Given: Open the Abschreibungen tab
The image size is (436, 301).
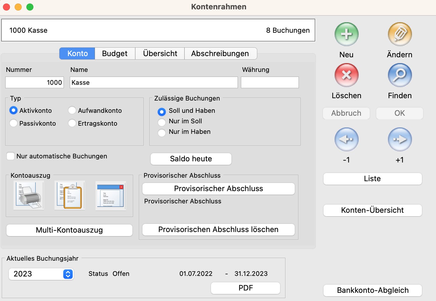Looking at the screenshot, I should 220,53.
